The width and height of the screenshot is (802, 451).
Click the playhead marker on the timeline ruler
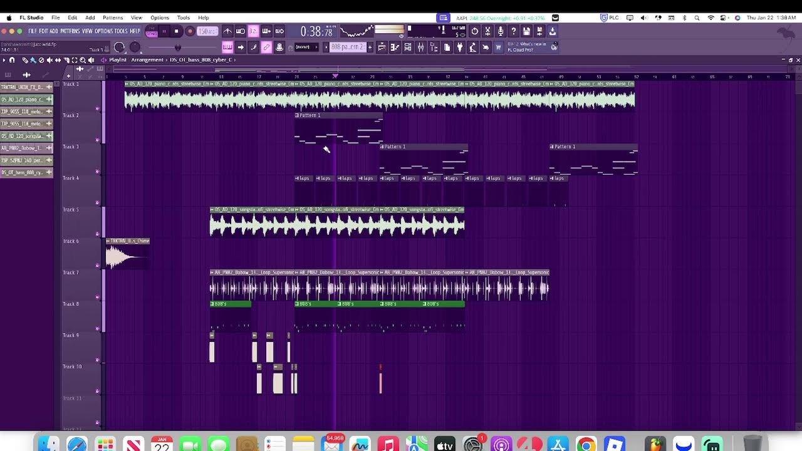pos(335,76)
